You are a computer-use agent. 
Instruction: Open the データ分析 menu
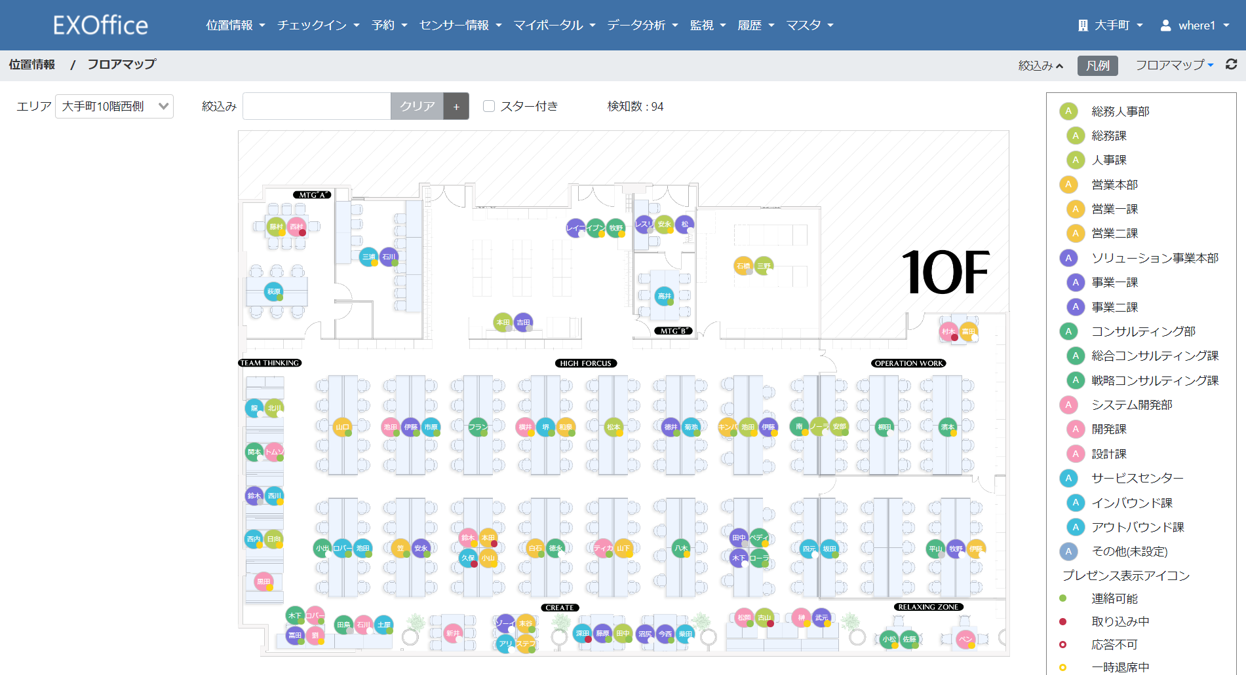(642, 25)
